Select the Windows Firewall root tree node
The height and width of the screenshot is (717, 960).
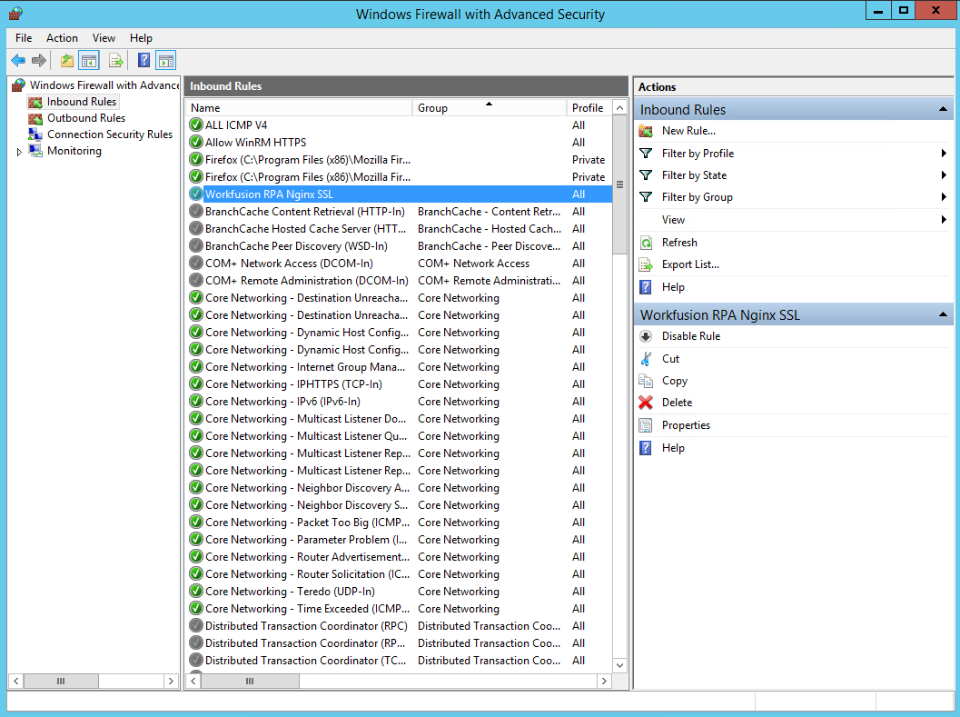104,85
